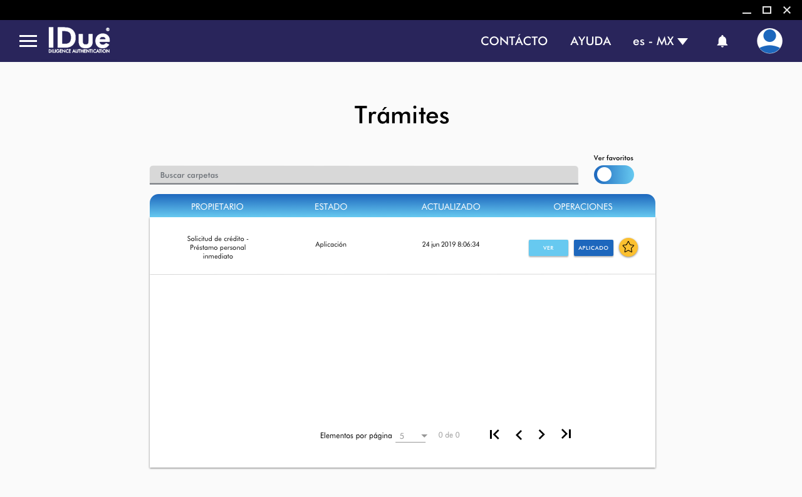Viewport: 802px width, 497px height.
Task: Sort by the ACTUALIZADO column header
Action: pos(450,207)
